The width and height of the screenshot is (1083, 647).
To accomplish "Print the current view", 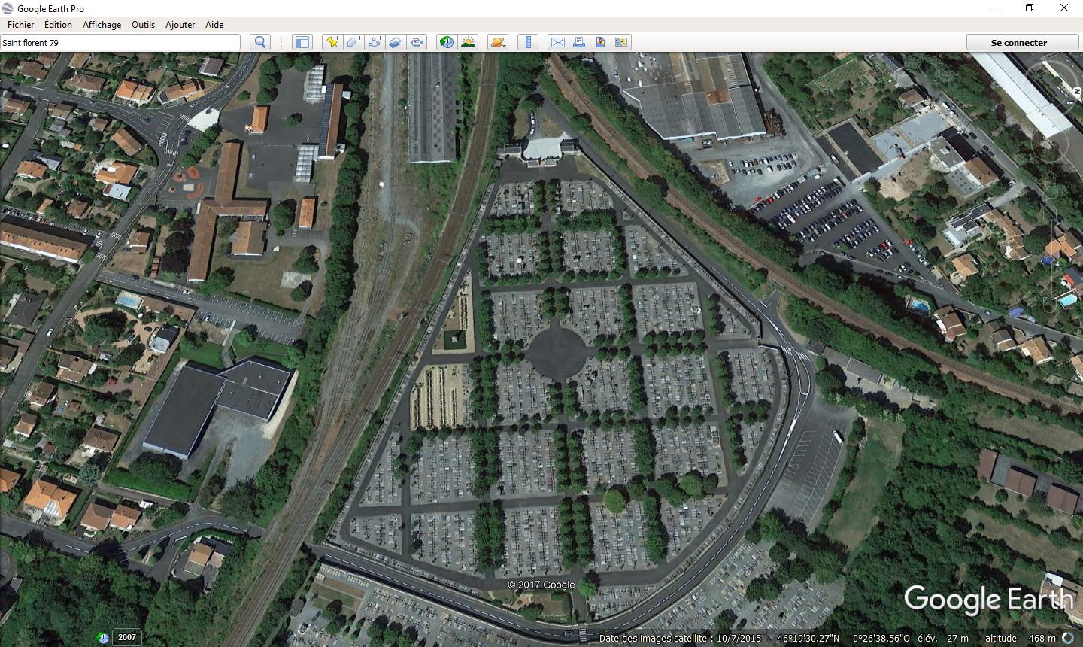I will coord(579,42).
